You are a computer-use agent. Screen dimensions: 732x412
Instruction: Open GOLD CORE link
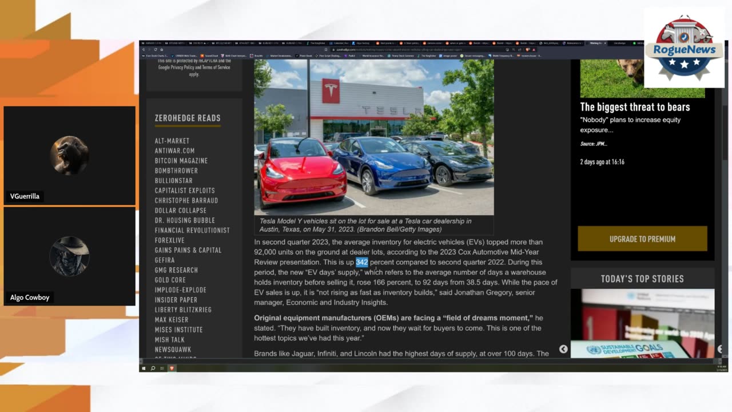170,280
